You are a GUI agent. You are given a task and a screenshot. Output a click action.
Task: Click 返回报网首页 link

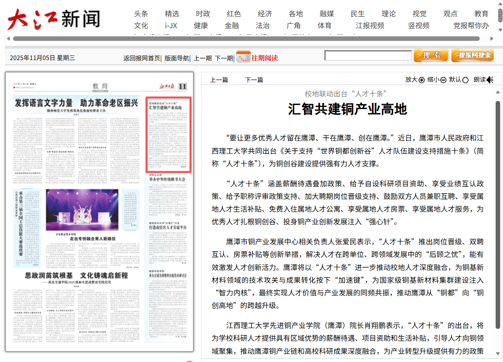point(142,58)
